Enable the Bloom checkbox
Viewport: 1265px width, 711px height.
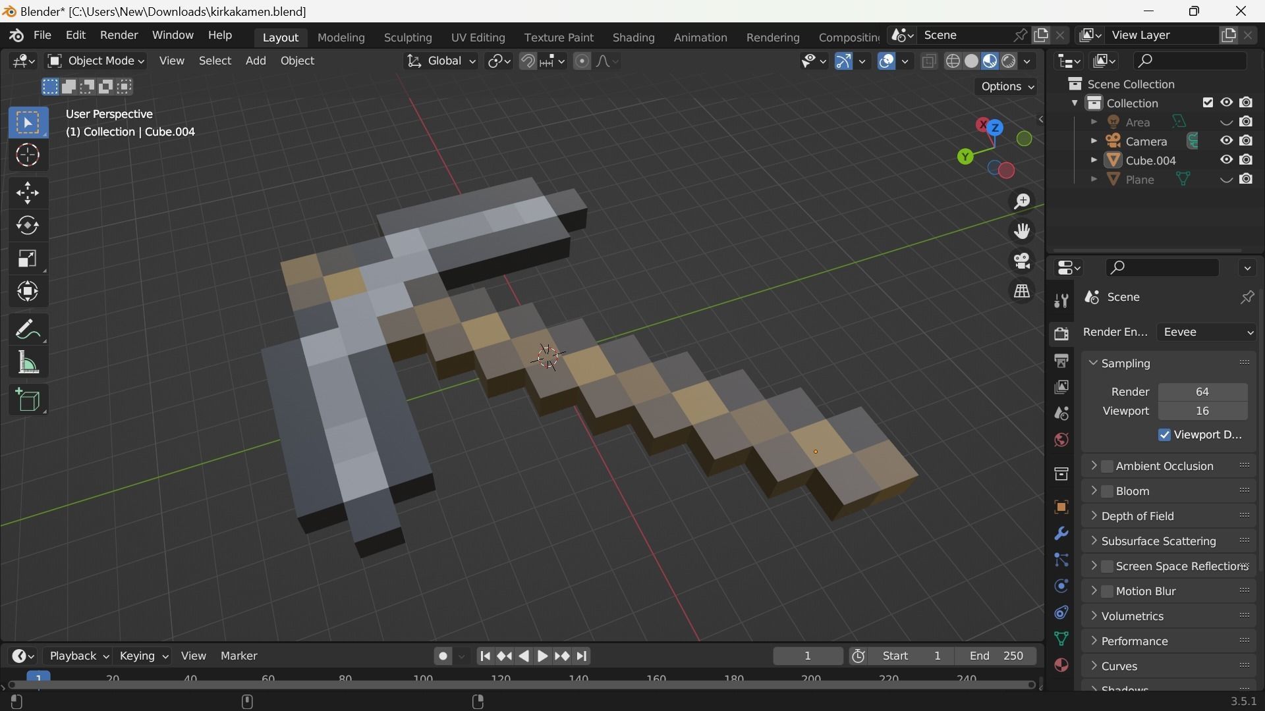(x=1108, y=491)
